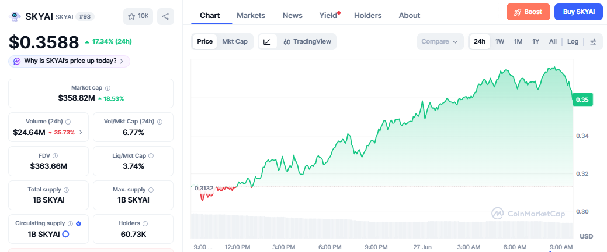Select the Mkt Cap toggle
The height and width of the screenshot is (252, 607).
tap(235, 42)
